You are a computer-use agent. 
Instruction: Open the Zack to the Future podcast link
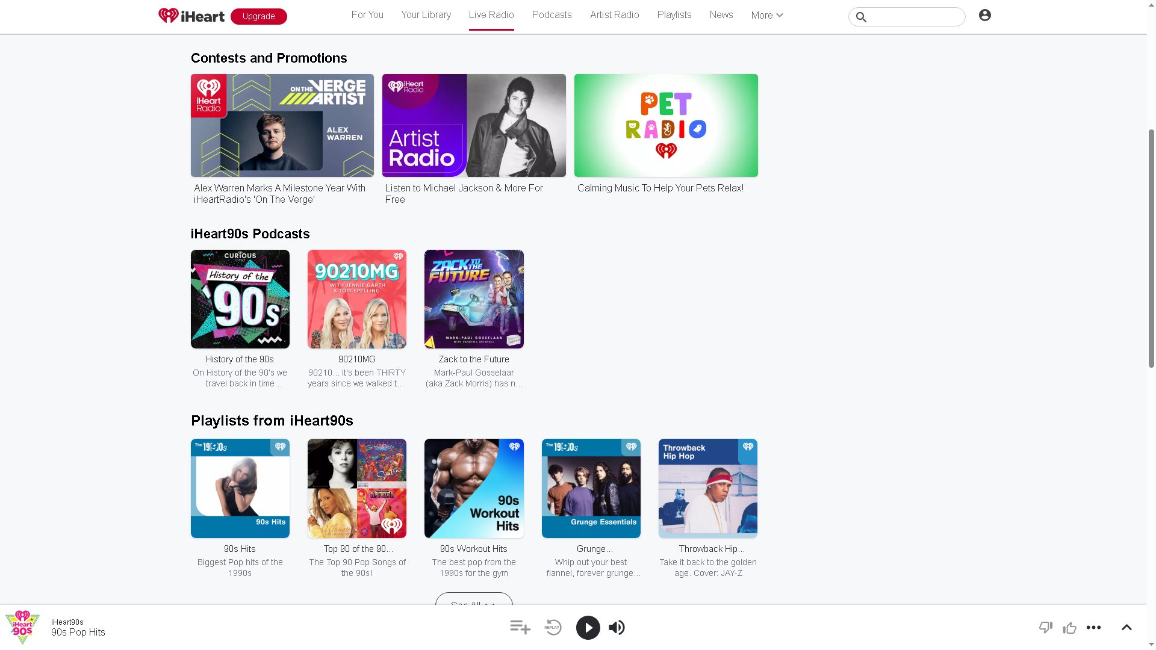point(474,359)
